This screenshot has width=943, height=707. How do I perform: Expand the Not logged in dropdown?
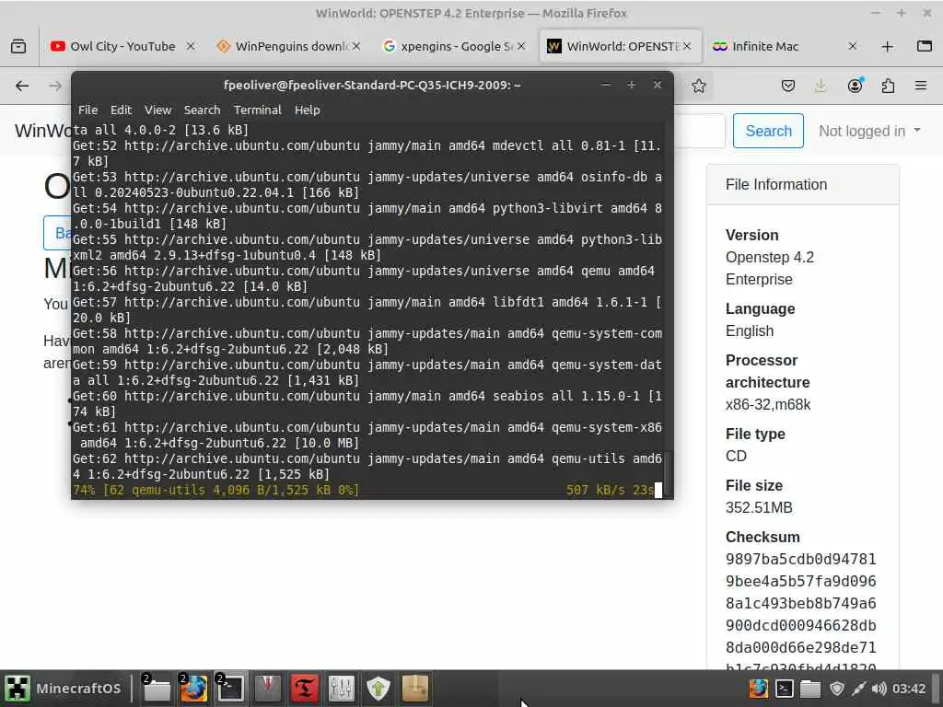click(x=869, y=131)
